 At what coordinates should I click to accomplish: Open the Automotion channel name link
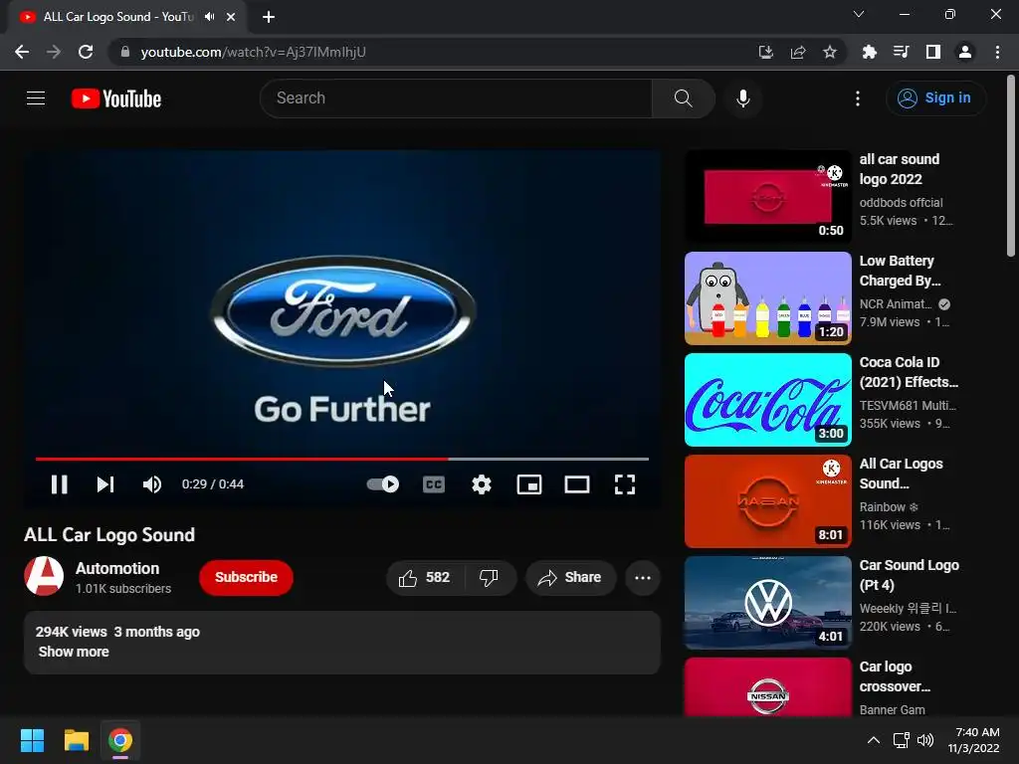tap(117, 568)
